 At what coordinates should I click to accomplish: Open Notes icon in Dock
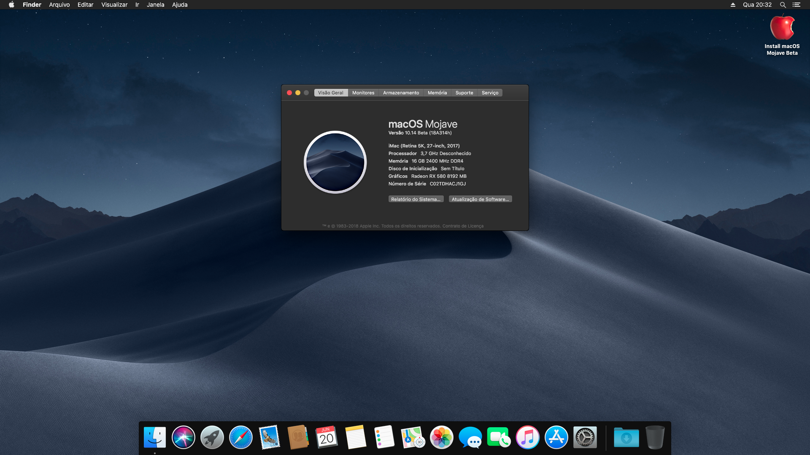coord(356,437)
